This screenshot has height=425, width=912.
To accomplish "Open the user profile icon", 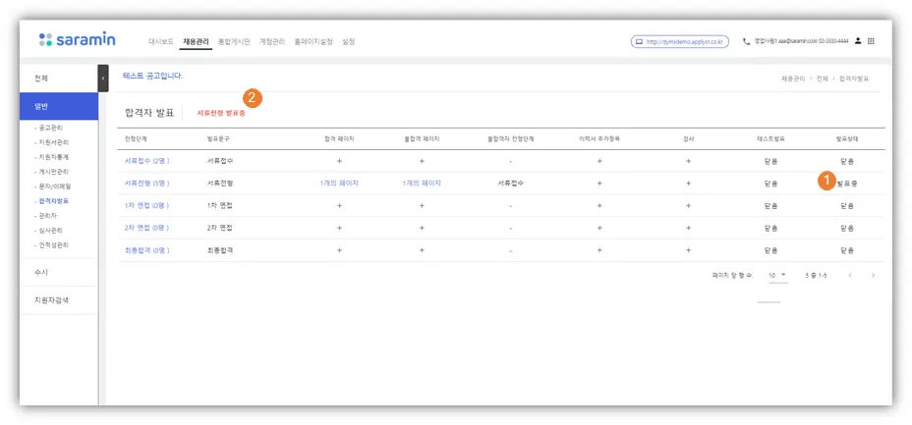I will click(x=858, y=42).
